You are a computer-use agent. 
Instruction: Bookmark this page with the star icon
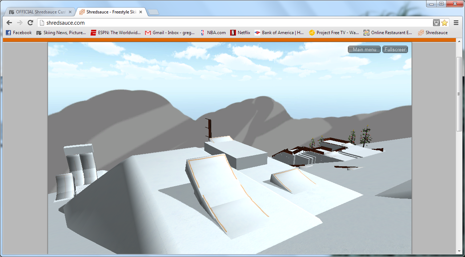[444, 23]
